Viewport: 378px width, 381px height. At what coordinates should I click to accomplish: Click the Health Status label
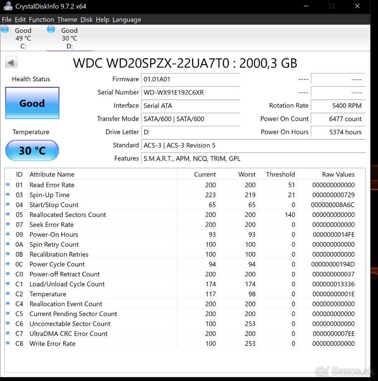(x=31, y=79)
